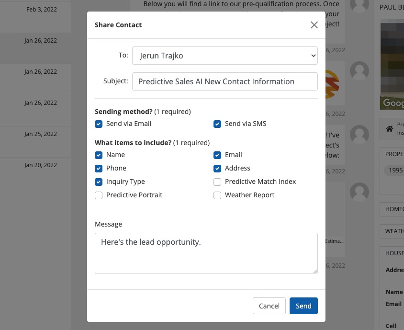Click into the Message text area
This screenshot has height=330, width=404.
[x=206, y=253]
